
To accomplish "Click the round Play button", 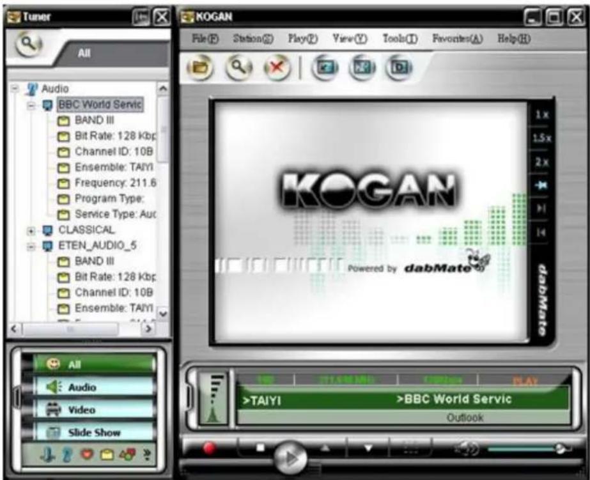I will click(290, 457).
